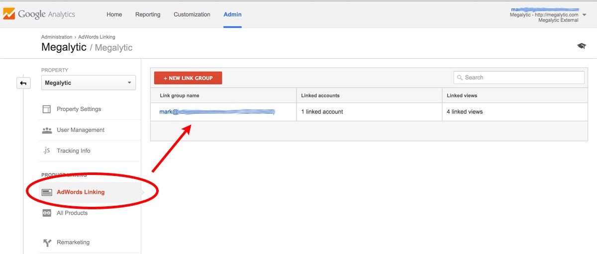
Task: Click the All Products link icon
Action: [47, 213]
